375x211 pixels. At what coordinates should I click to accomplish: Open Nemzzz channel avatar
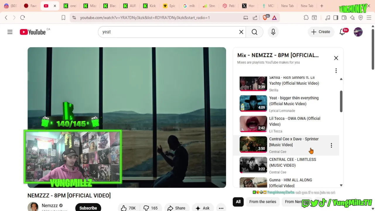[33, 207]
